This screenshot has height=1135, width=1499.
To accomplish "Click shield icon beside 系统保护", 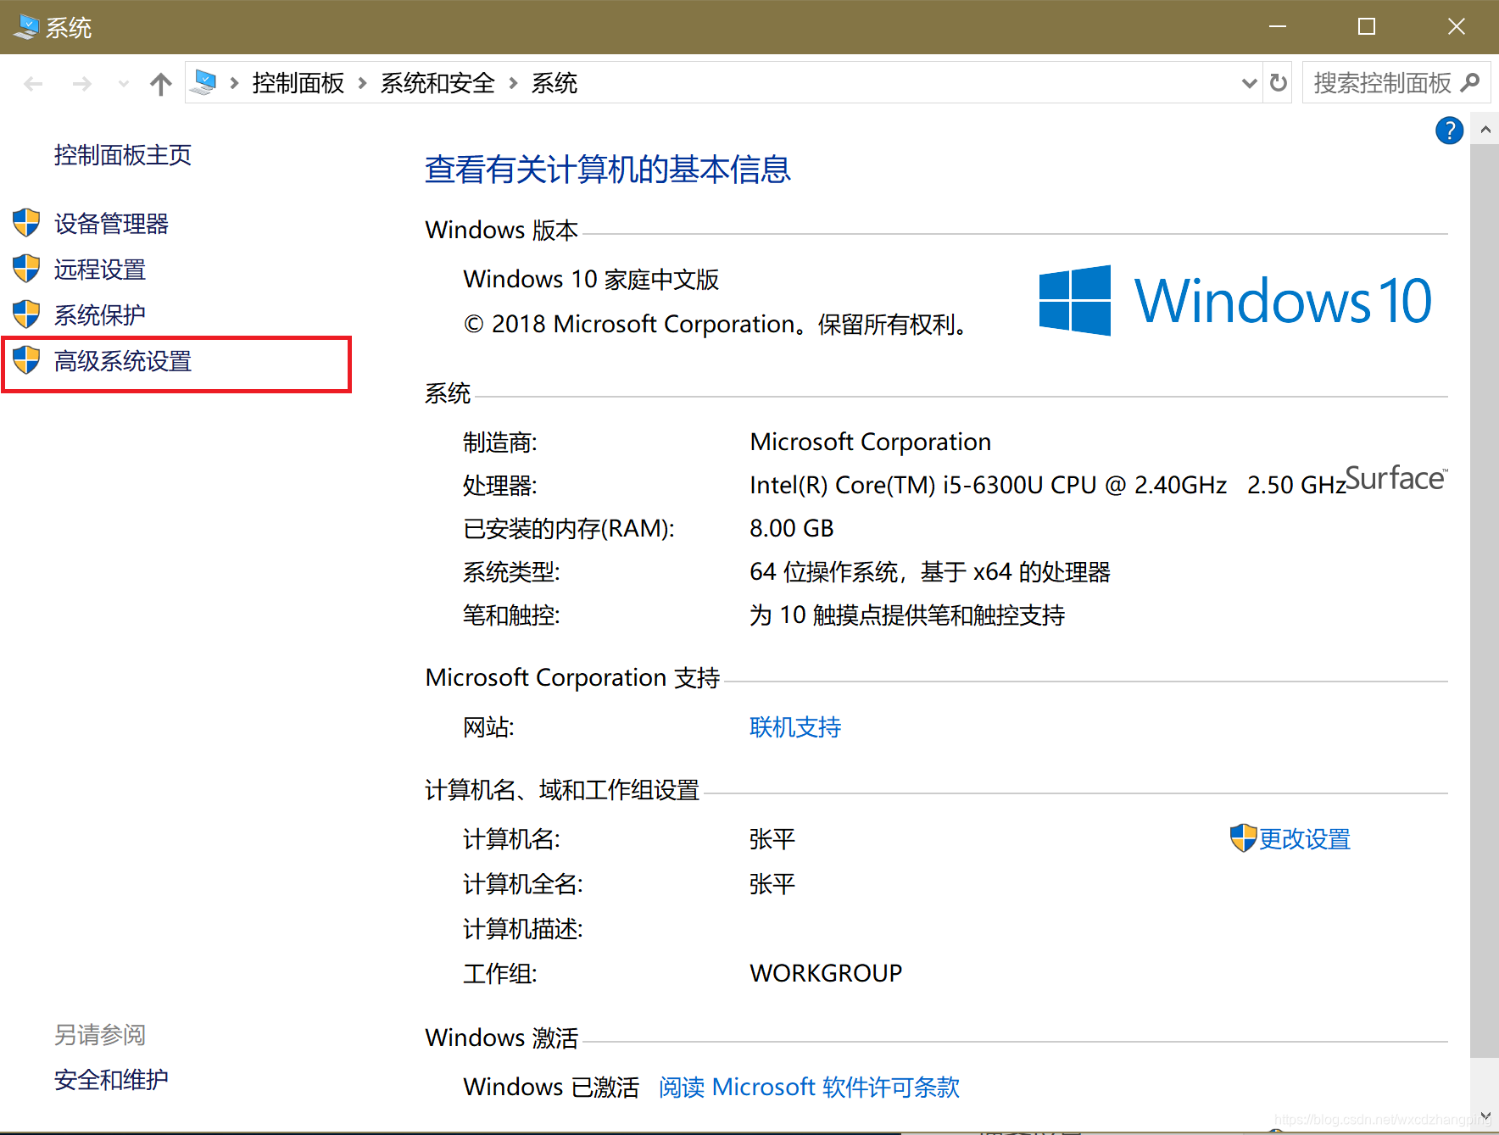I will 26,314.
